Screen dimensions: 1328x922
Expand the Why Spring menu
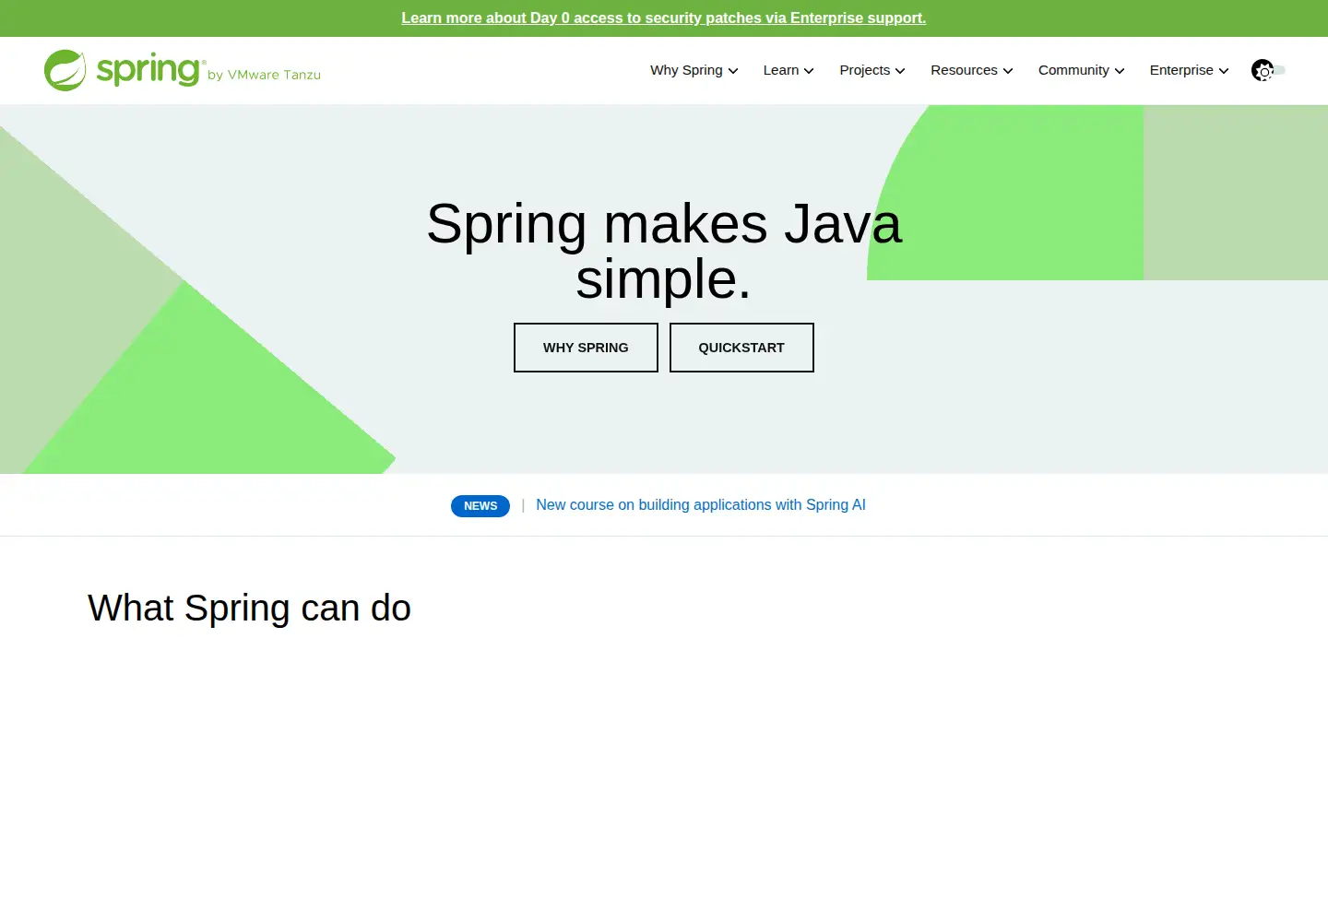coord(694,70)
